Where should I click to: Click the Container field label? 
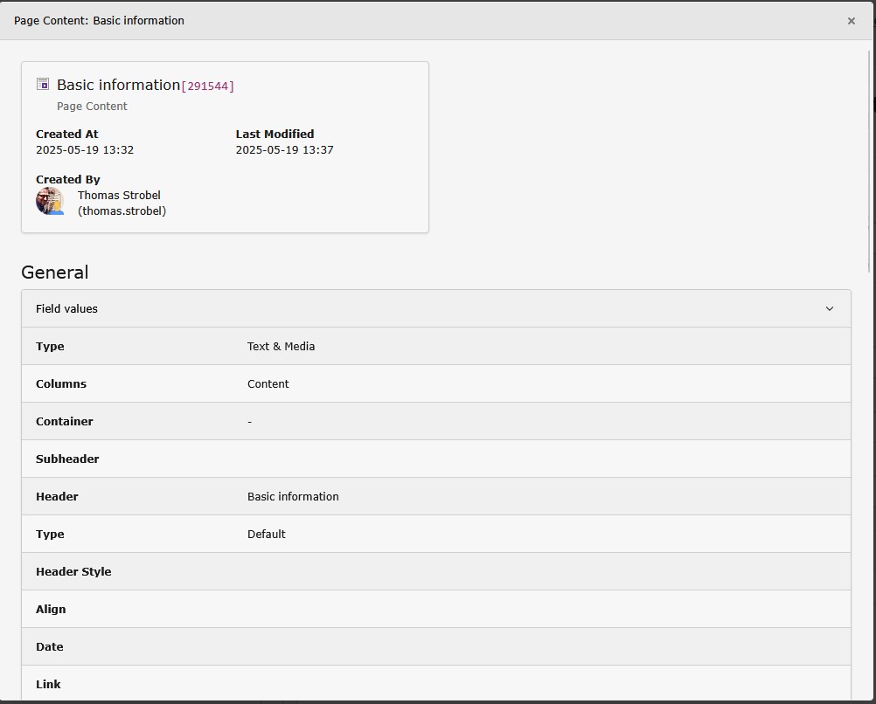coord(65,422)
